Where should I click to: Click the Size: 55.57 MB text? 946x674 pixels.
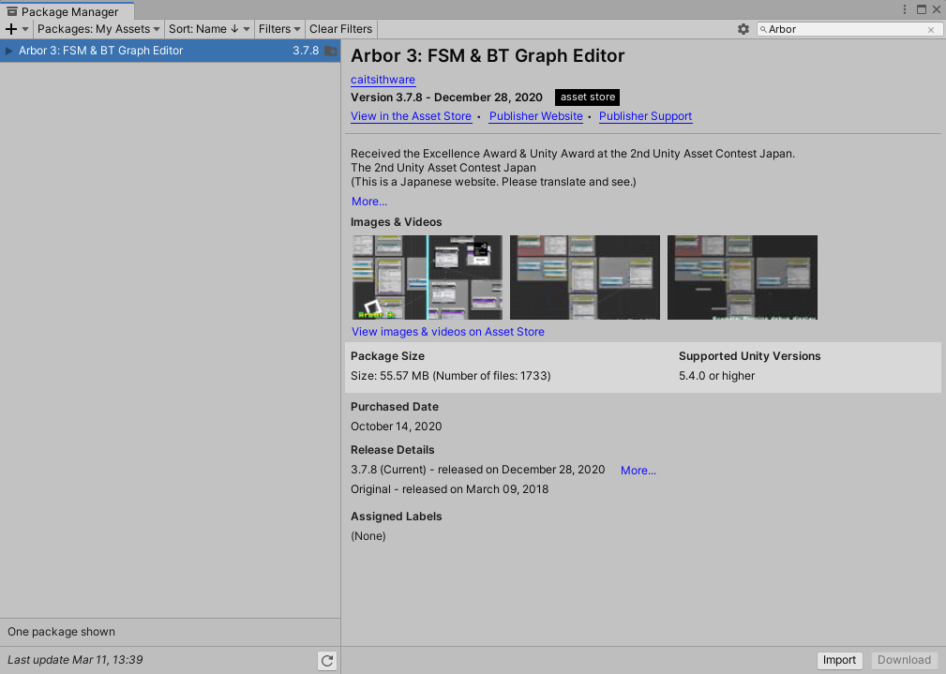click(x=451, y=376)
